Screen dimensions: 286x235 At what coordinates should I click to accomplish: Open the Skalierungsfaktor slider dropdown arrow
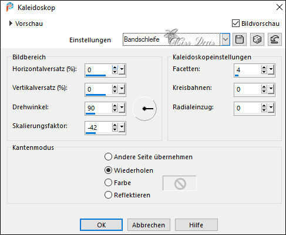122,127
